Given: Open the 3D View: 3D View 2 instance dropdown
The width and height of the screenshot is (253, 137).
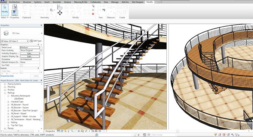Looking at the screenshot, I should [x=28, y=41].
